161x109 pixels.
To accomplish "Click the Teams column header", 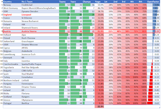I will pos(62,2).
